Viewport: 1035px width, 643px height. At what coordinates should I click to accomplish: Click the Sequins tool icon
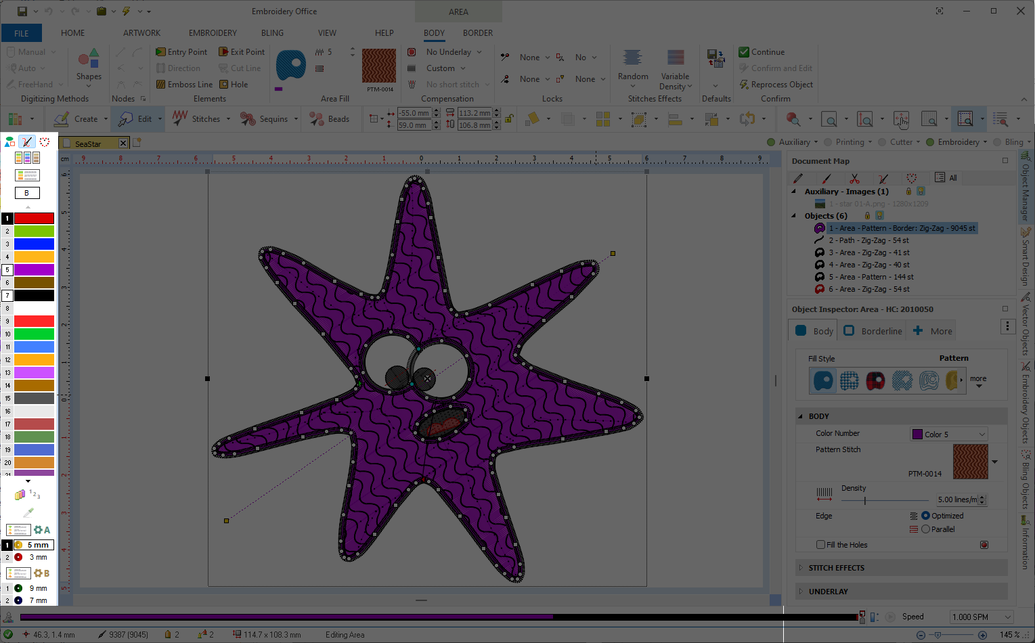point(264,119)
